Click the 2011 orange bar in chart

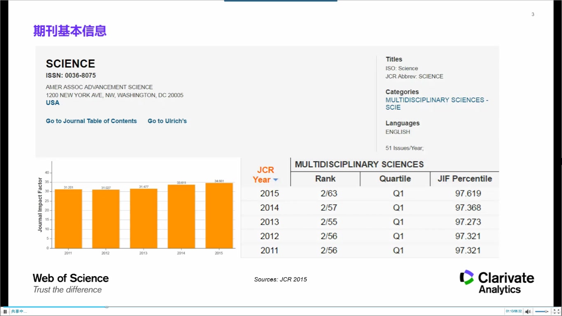point(68,218)
